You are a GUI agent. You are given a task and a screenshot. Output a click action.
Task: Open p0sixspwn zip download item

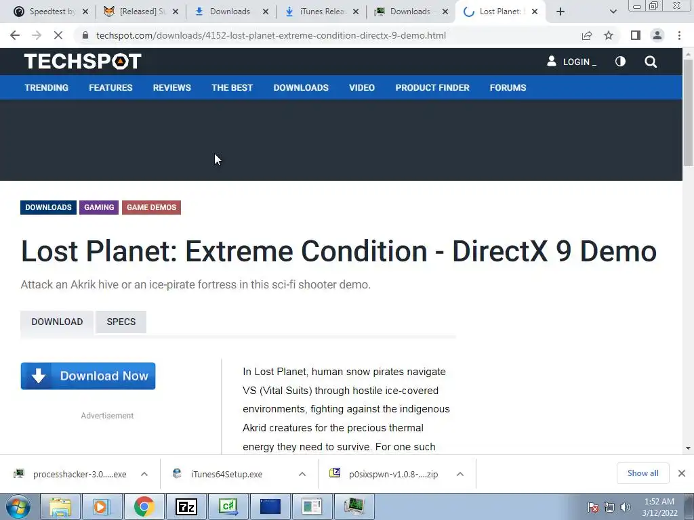pyautogui.click(x=384, y=474)
